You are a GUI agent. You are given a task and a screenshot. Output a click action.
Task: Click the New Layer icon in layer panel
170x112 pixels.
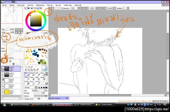[x=4, y=61]
